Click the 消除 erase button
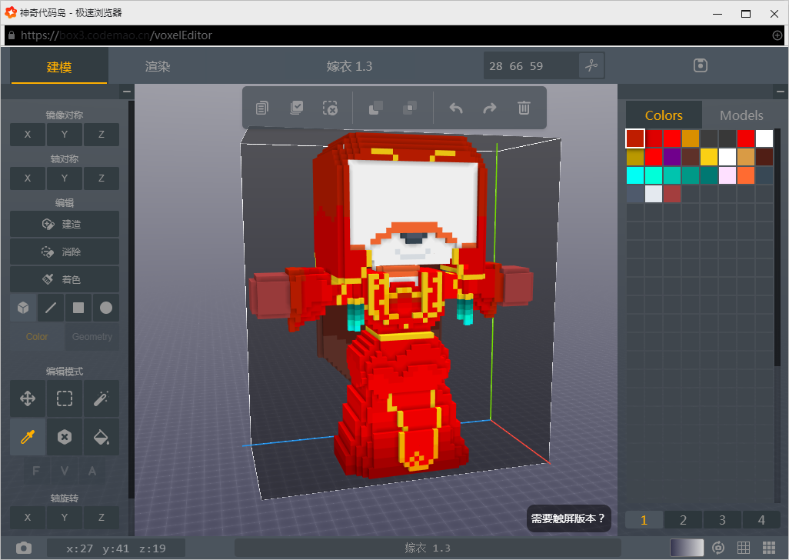The width and height of the screenshot is (789, 560). coord(65,252)
